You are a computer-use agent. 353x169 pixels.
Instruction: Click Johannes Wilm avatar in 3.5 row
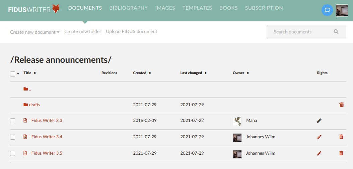tap(237, 154)
